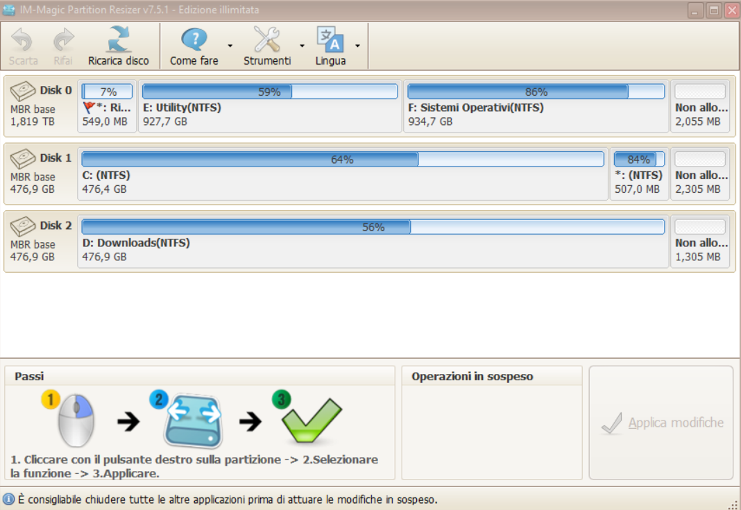Click the 476,4 GB size text

coord(105,189)
